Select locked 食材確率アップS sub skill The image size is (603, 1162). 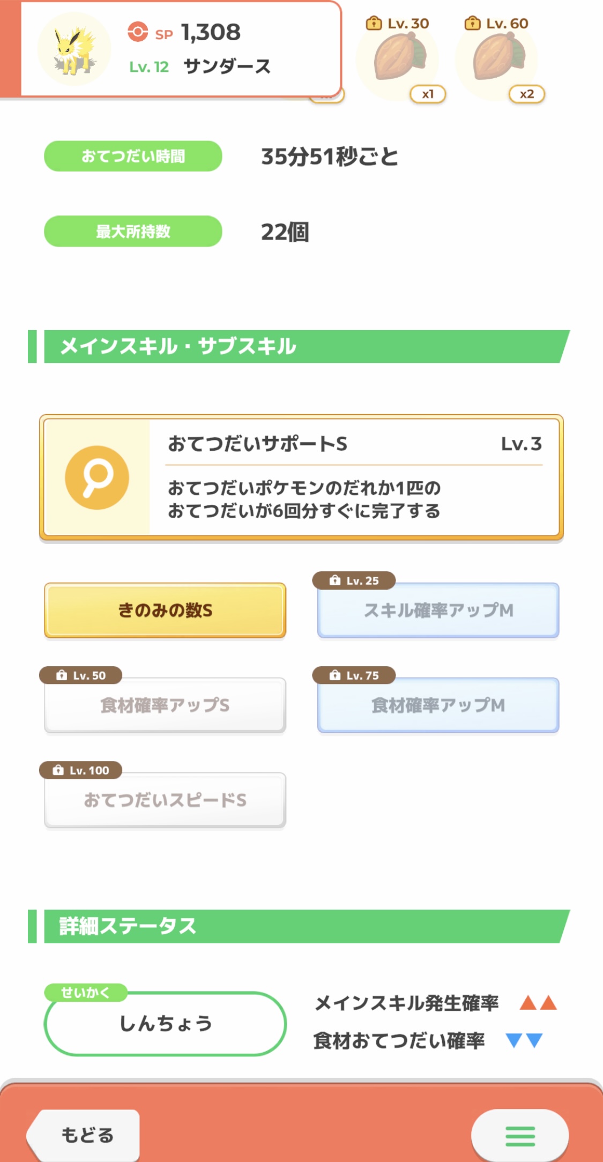click(165, 705)
